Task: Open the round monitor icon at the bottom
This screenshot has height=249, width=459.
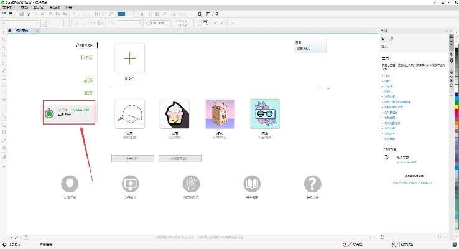Action: click(130, 184)
